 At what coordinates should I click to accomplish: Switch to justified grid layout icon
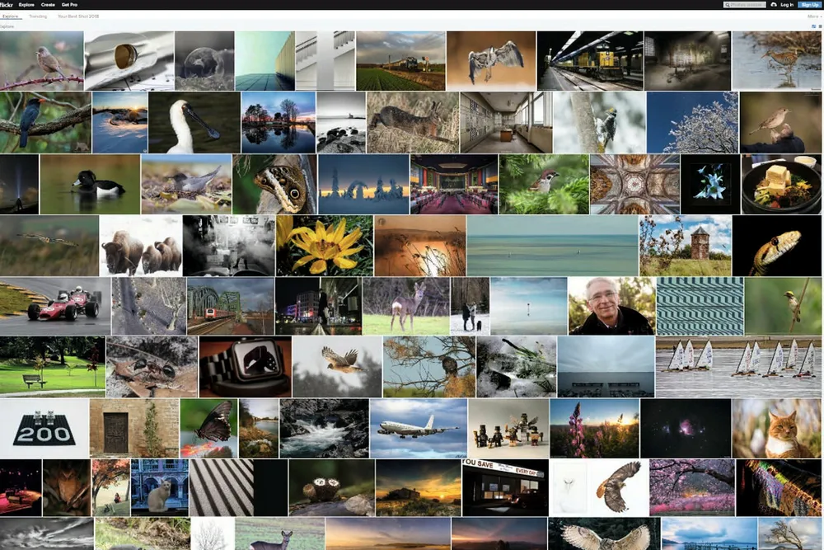[813, 26]
